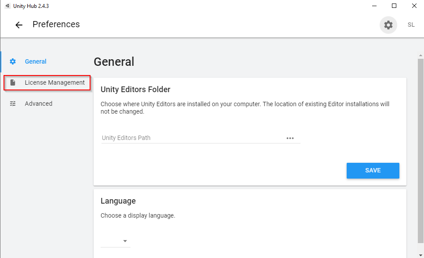The image size is (424, 258).
Task: Open the gear settings icon in header
Action: (388, 25)
